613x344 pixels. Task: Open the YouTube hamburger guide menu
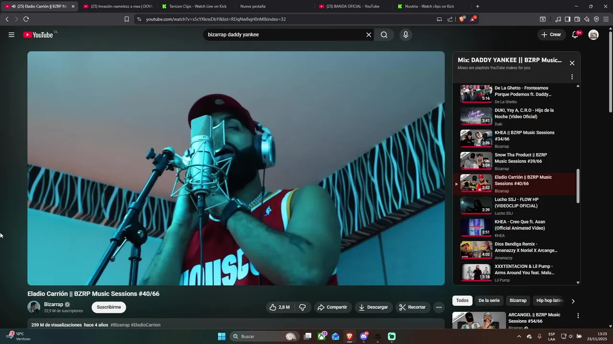pyautogui.click(x=11, y=35)
